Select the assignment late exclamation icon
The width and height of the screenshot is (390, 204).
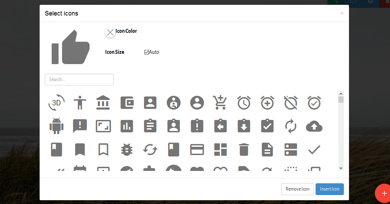click(x=197, y=126)
